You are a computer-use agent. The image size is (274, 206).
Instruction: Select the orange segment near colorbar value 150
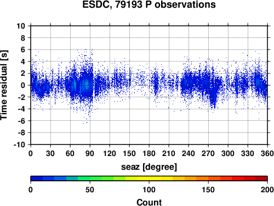tap(208, 179)
